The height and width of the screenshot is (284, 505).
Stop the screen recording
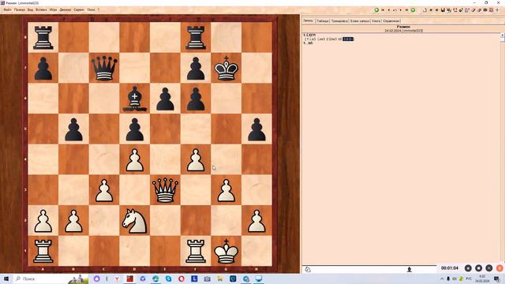click(479, 268)
